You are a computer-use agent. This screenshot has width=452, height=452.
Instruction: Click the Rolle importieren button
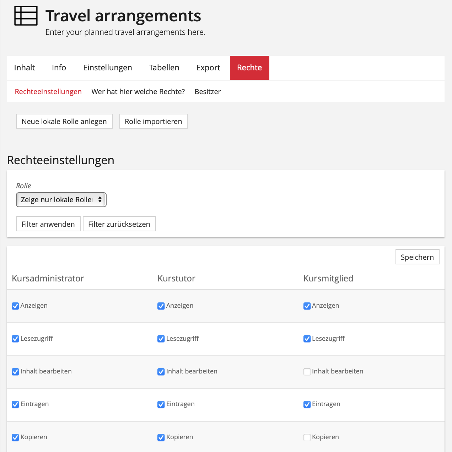(153, 122)
